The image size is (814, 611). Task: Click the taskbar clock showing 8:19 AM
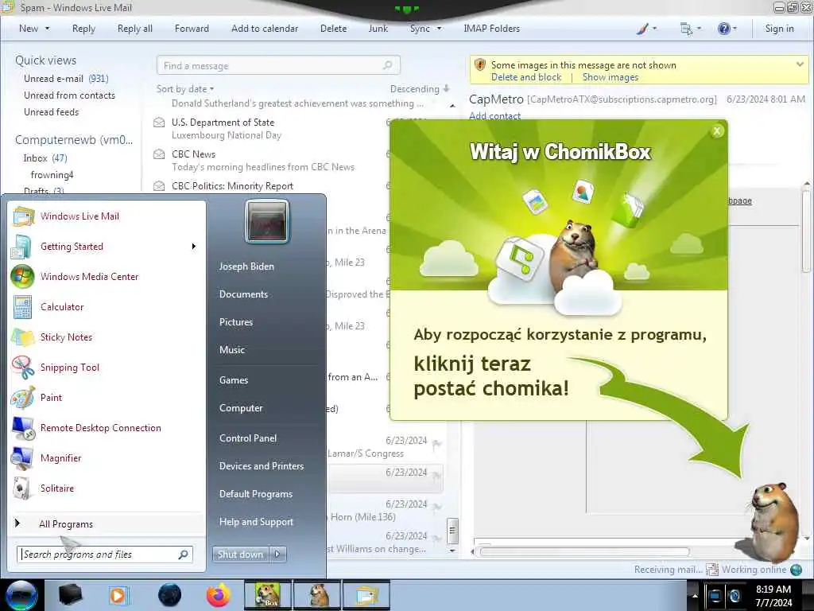[773, 596]
